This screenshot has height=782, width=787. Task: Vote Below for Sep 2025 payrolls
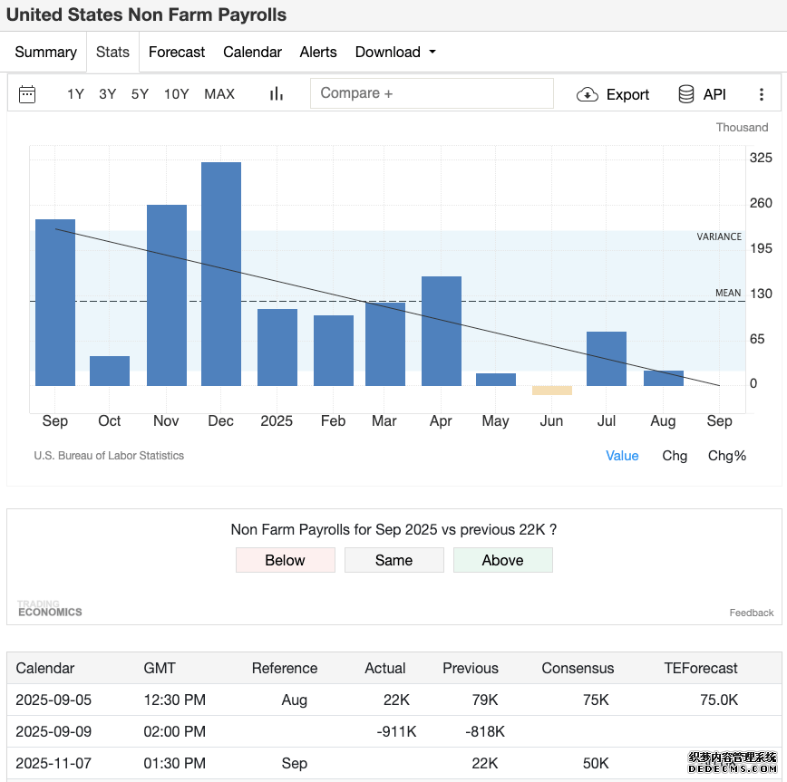coord(285,560)
